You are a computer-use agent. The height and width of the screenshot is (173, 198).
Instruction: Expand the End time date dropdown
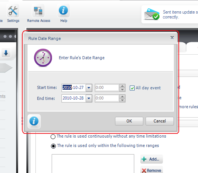(x=89, y=98)
